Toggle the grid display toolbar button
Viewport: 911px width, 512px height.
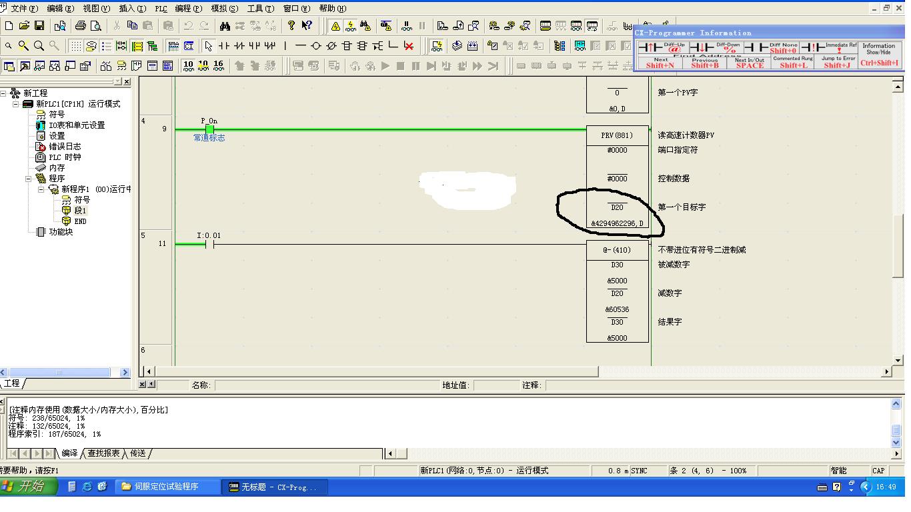point(76,46)
